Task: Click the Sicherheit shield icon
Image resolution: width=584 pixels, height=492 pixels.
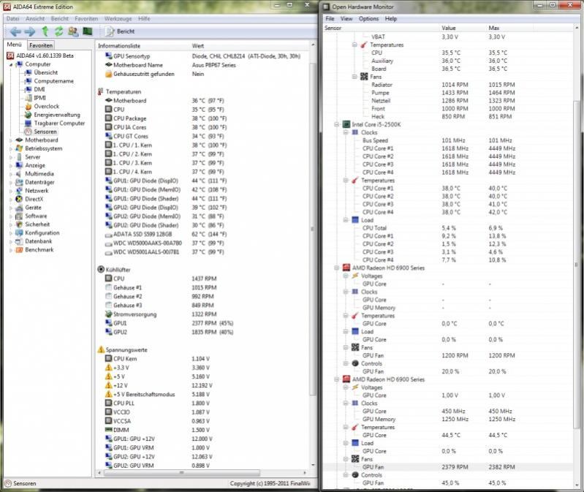Action: click(19, 224)
